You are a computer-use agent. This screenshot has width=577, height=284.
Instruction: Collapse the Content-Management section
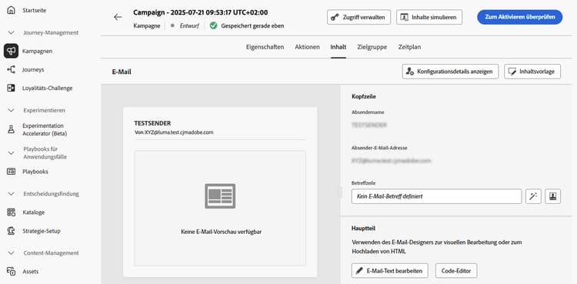coord(11,253)
